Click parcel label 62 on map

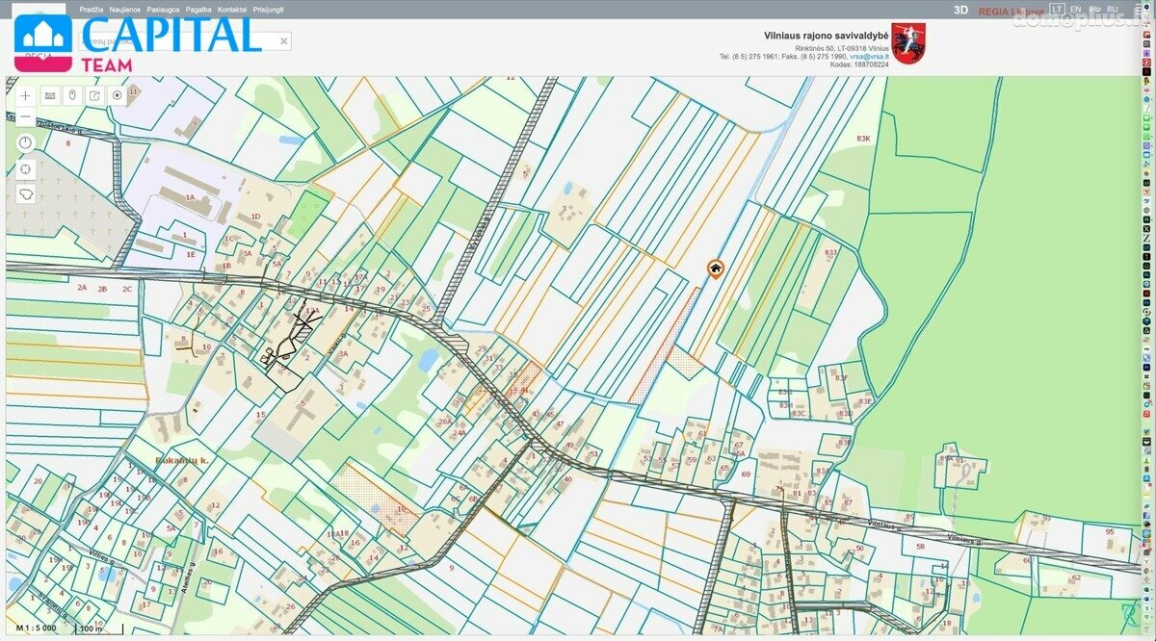[1076, 577]
